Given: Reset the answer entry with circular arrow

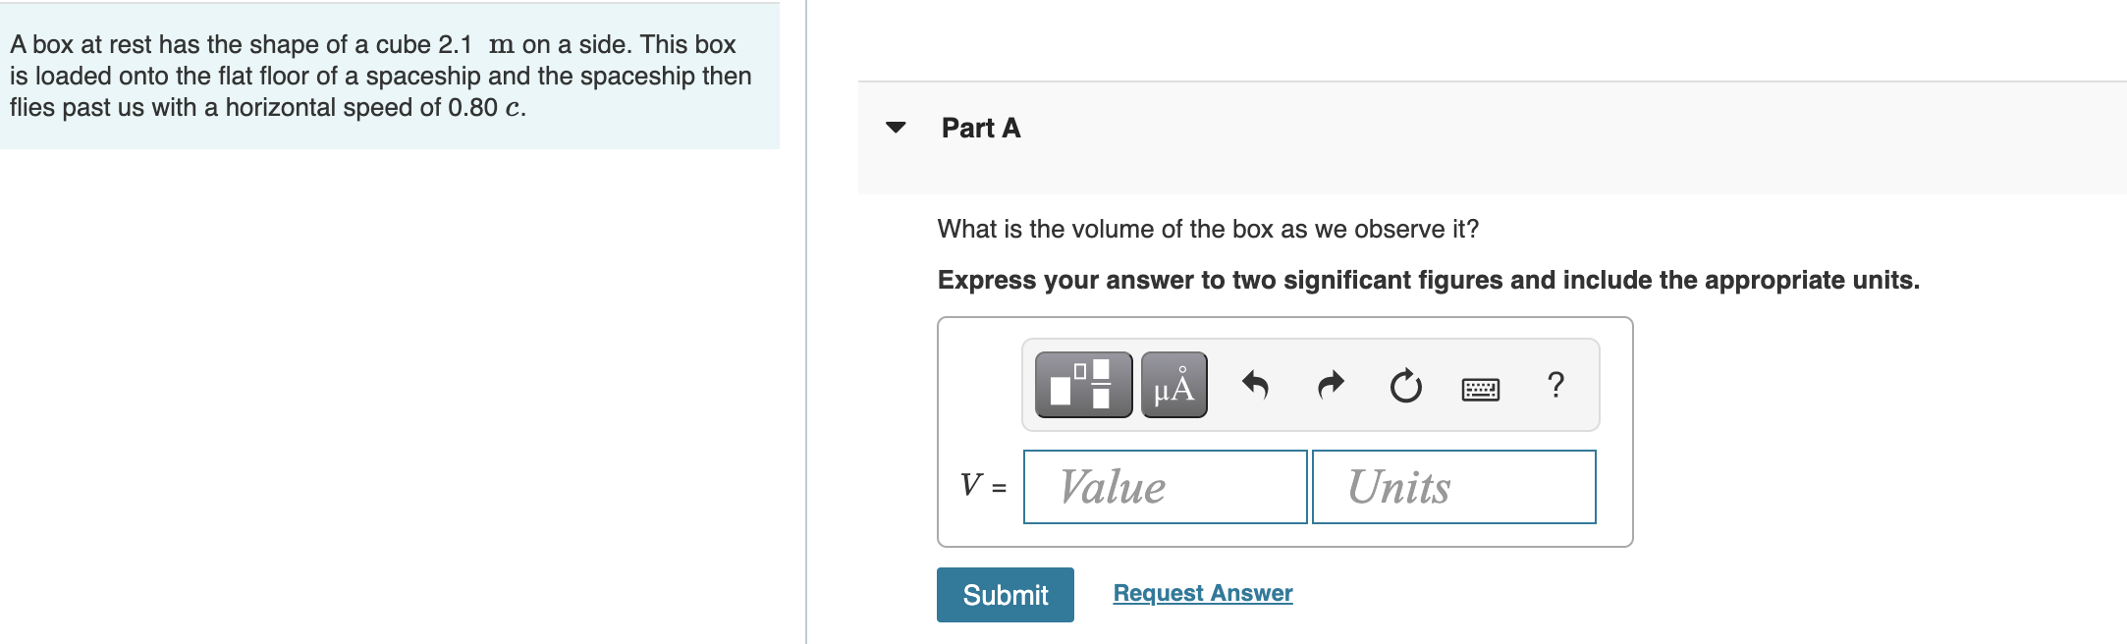Looking at the screenshot, I should coord(1404,385).
